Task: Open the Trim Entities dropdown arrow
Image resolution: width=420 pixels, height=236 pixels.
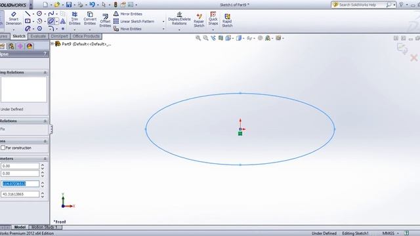Action: tap(74, 29)
